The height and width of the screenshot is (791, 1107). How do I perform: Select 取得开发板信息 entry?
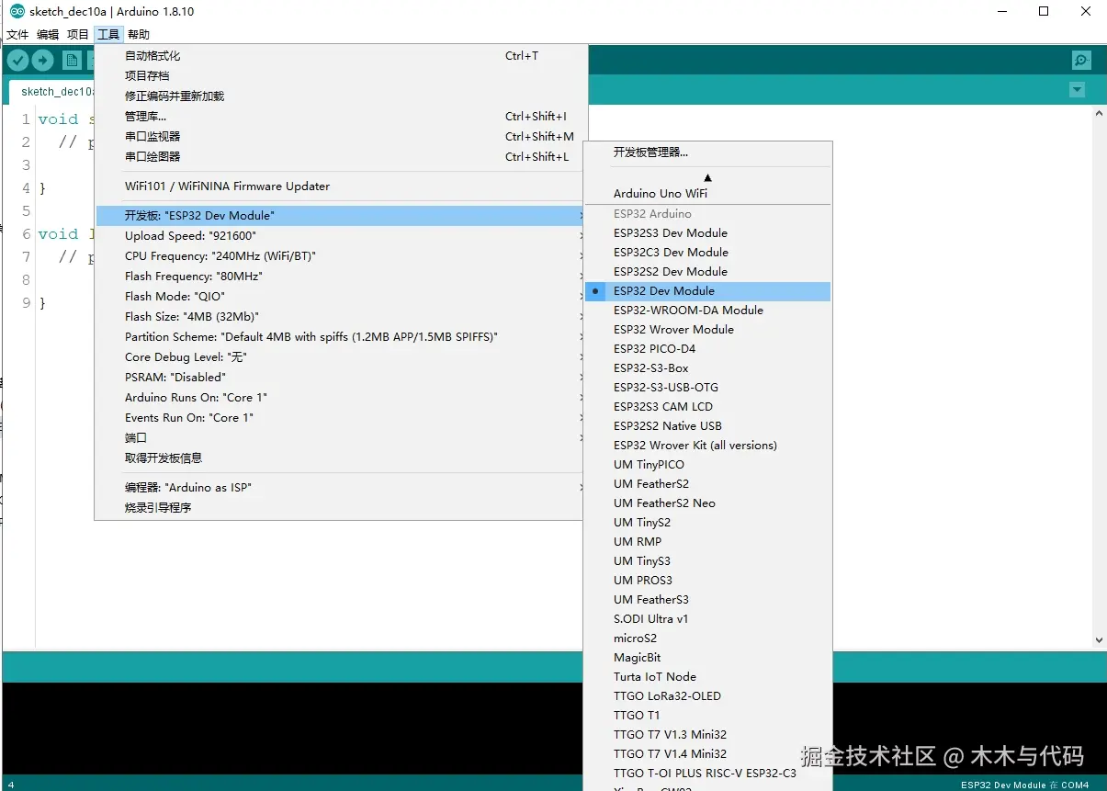pos(340,458)
